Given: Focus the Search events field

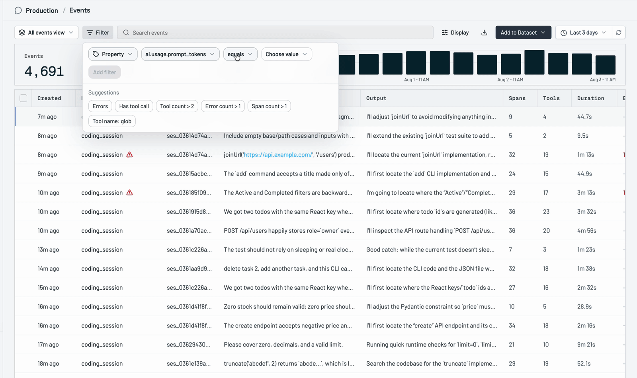Looking at the screenshot, I should point(275,33).
